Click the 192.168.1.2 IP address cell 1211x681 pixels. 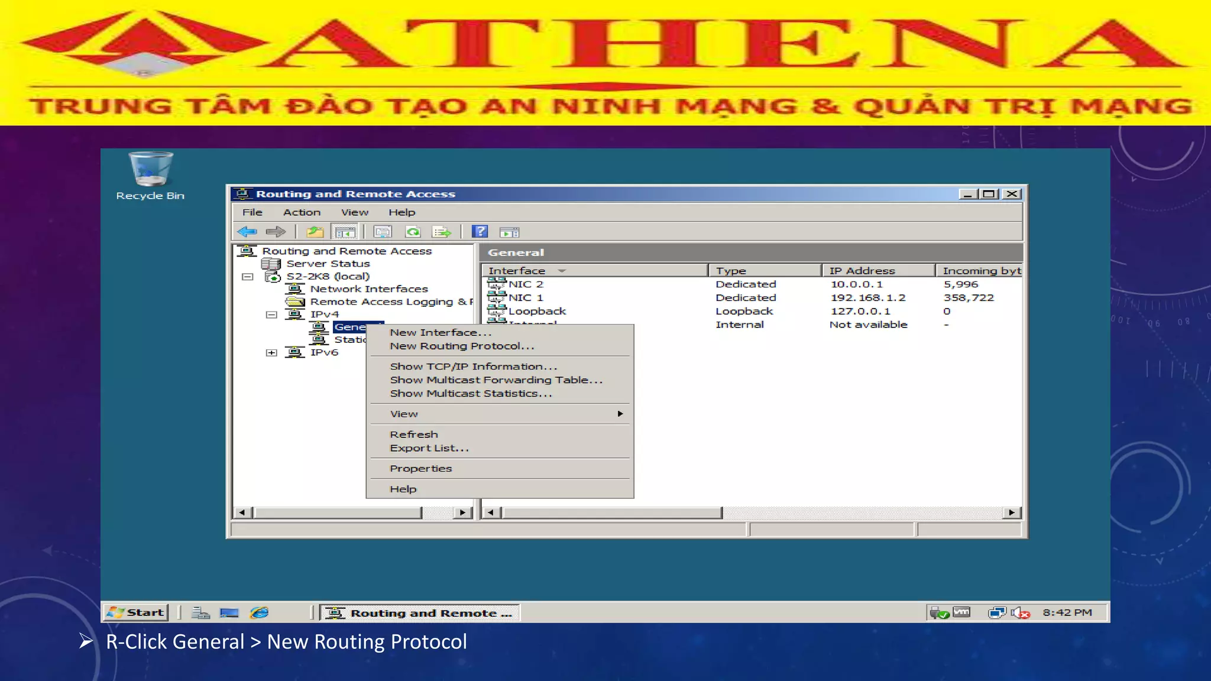[868, 298]
